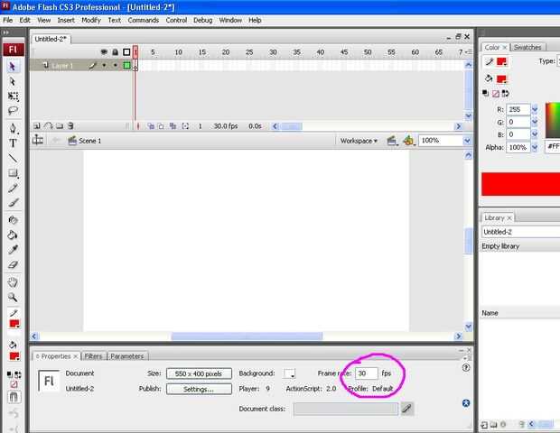560x433 pixels.
Task: Toggle Show All Layers as Outlines header
Action: (126, 52)
